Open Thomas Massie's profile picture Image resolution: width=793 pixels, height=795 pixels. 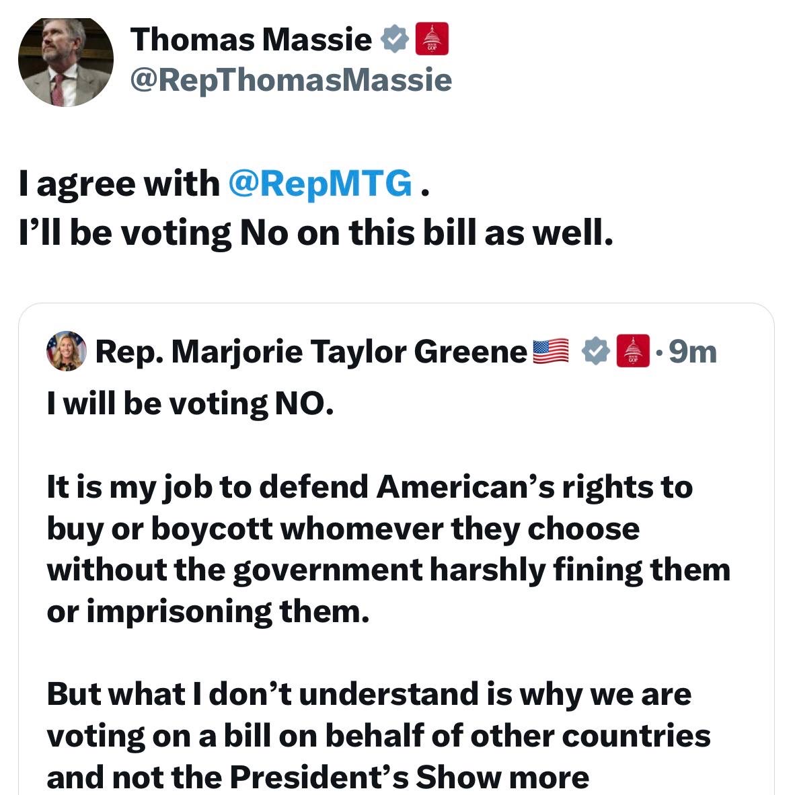(x=66, y=62)
